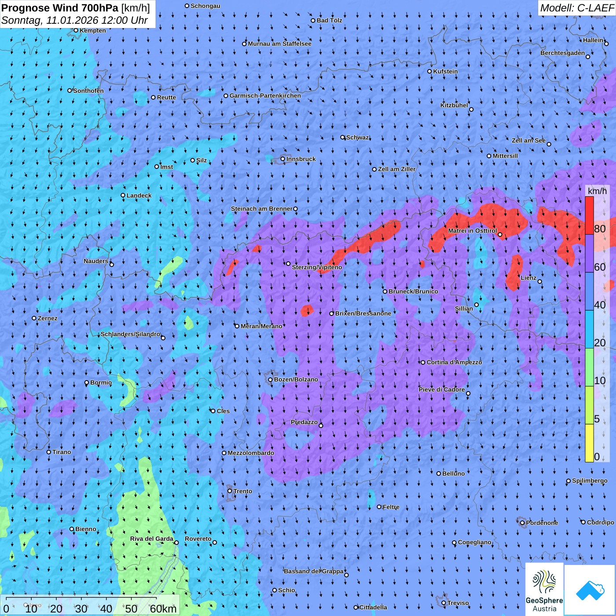Click the blue cloud logo icon
The width and height of the screenshot is (616, 616).
pyautogui.click(x=590, y=590)
